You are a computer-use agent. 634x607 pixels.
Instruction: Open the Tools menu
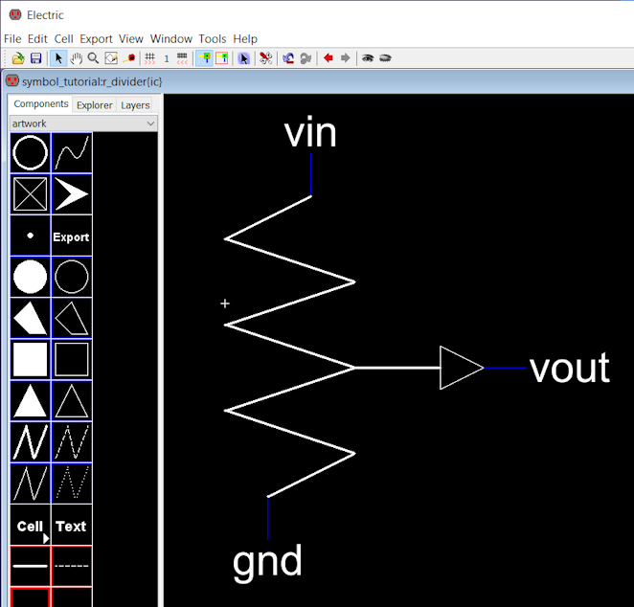[213, 39]
